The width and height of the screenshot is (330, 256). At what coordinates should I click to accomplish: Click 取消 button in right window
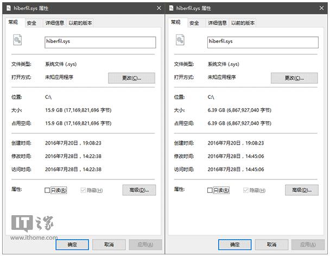pyautogui.click(x=272, y=245)
